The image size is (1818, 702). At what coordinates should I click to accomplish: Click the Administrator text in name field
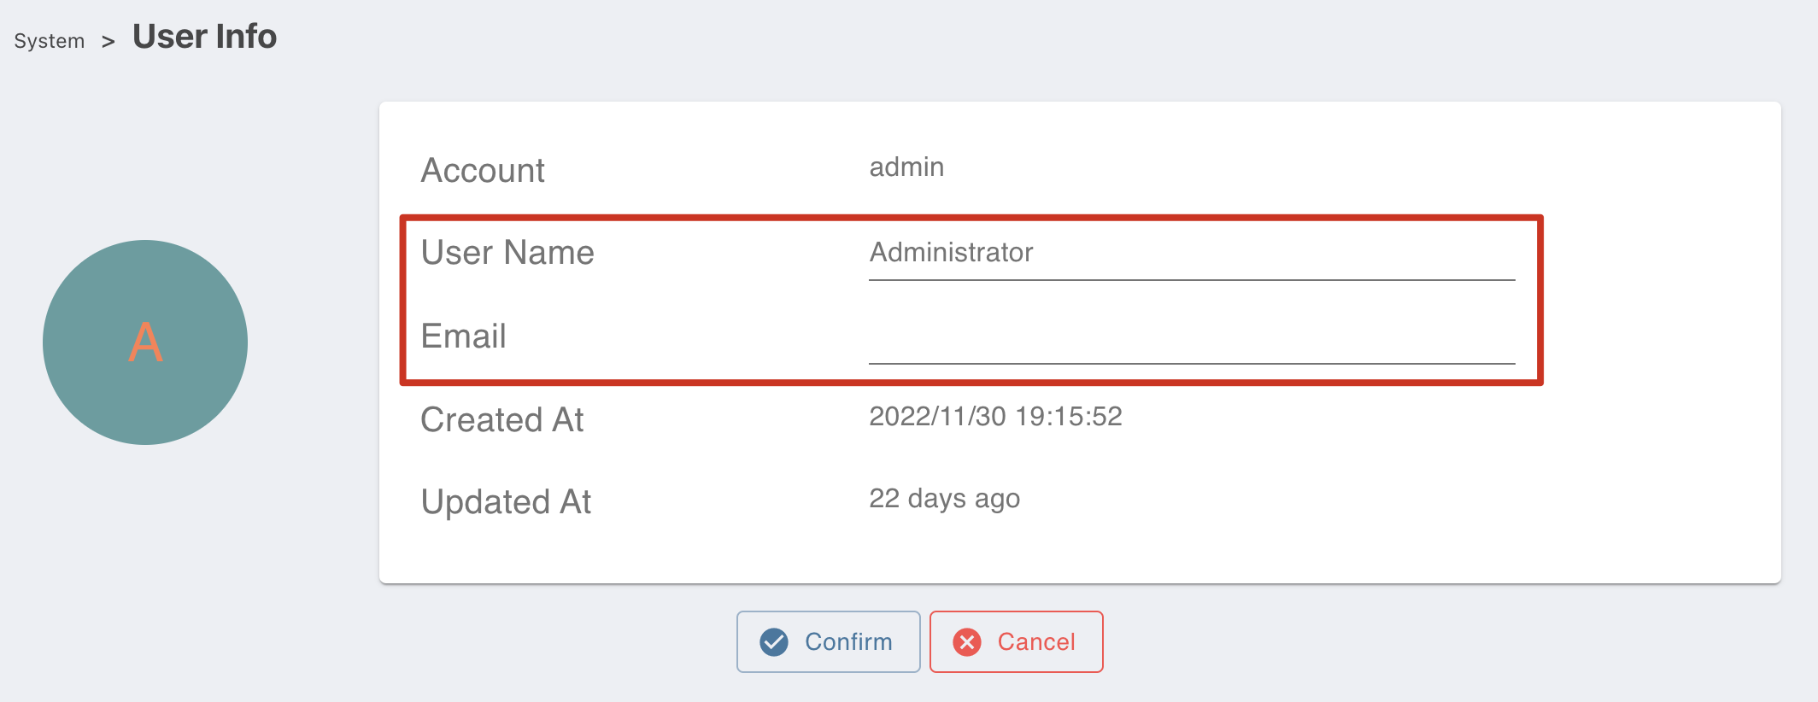(951, 252)
